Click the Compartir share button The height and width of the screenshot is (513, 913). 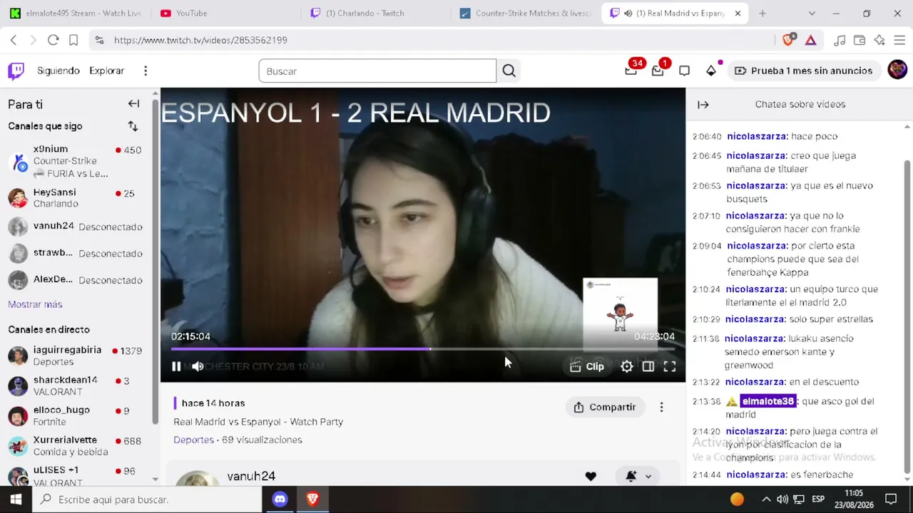[x=605, y=407]
